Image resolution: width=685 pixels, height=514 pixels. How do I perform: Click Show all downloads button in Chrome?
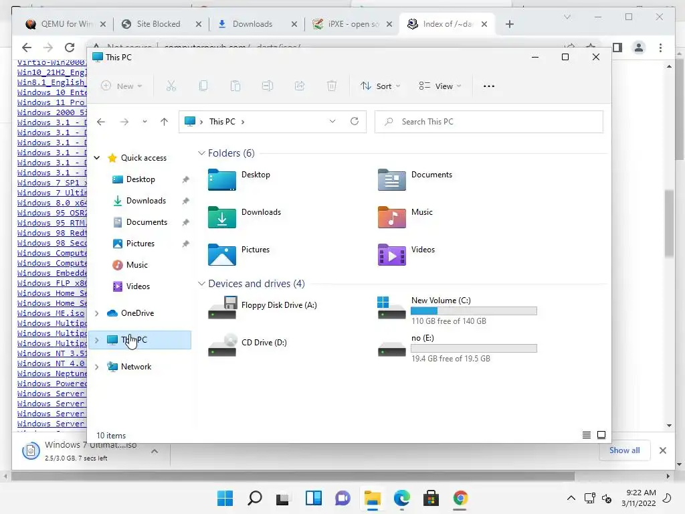[x=624, y=450]
